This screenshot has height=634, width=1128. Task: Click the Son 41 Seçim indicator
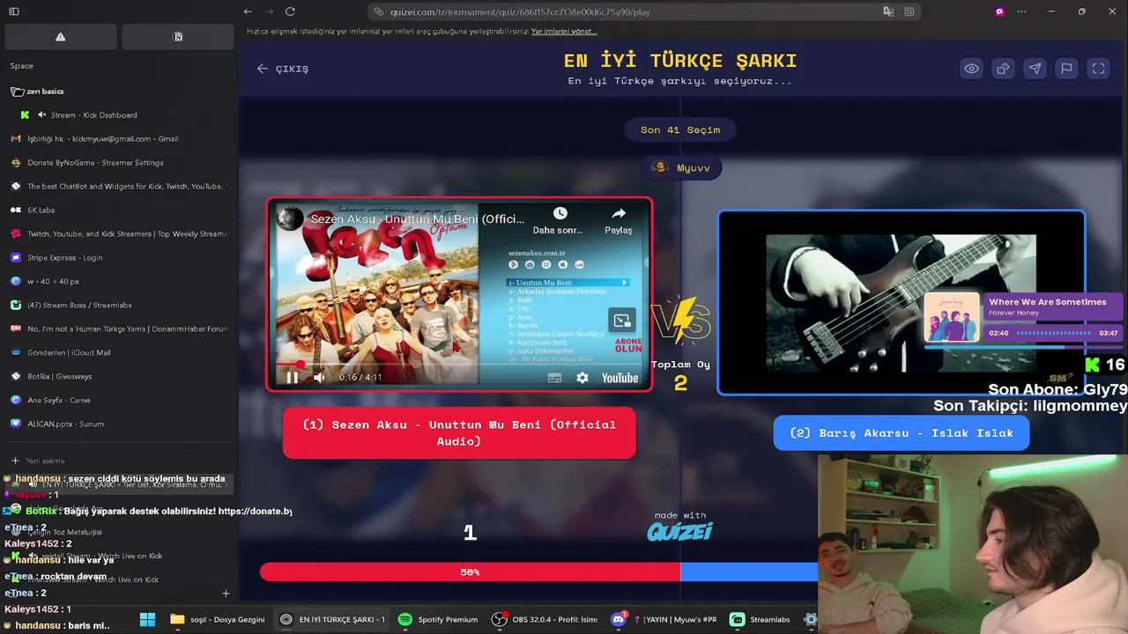[x=680, y=129]
